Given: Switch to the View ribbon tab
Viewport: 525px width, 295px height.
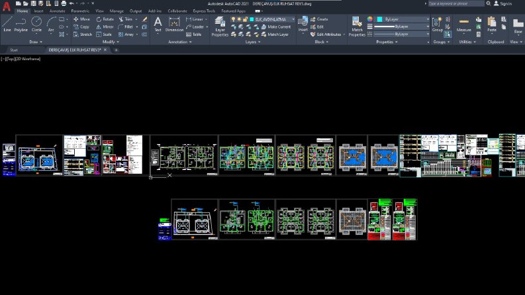Looking at the screenshot, I should click(x=99, y=11).
